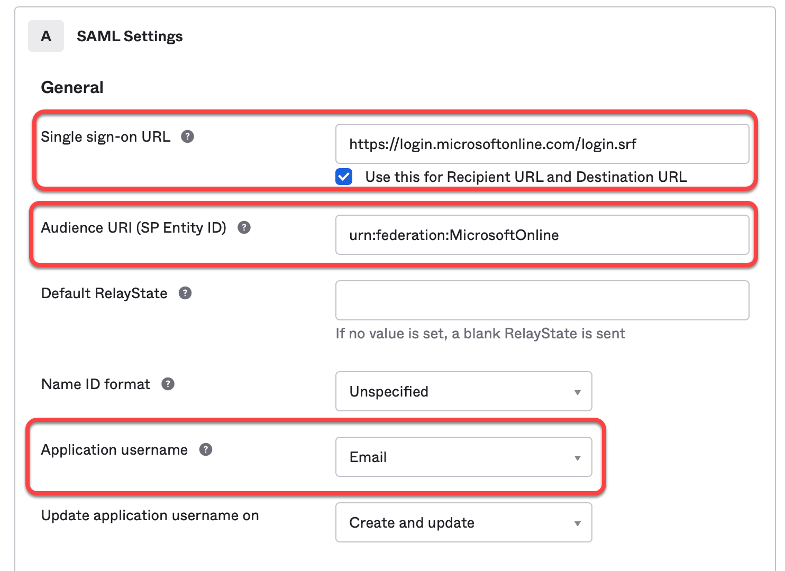Click the SAML Settings section title
785x571 pixels.
click(130, 36)
